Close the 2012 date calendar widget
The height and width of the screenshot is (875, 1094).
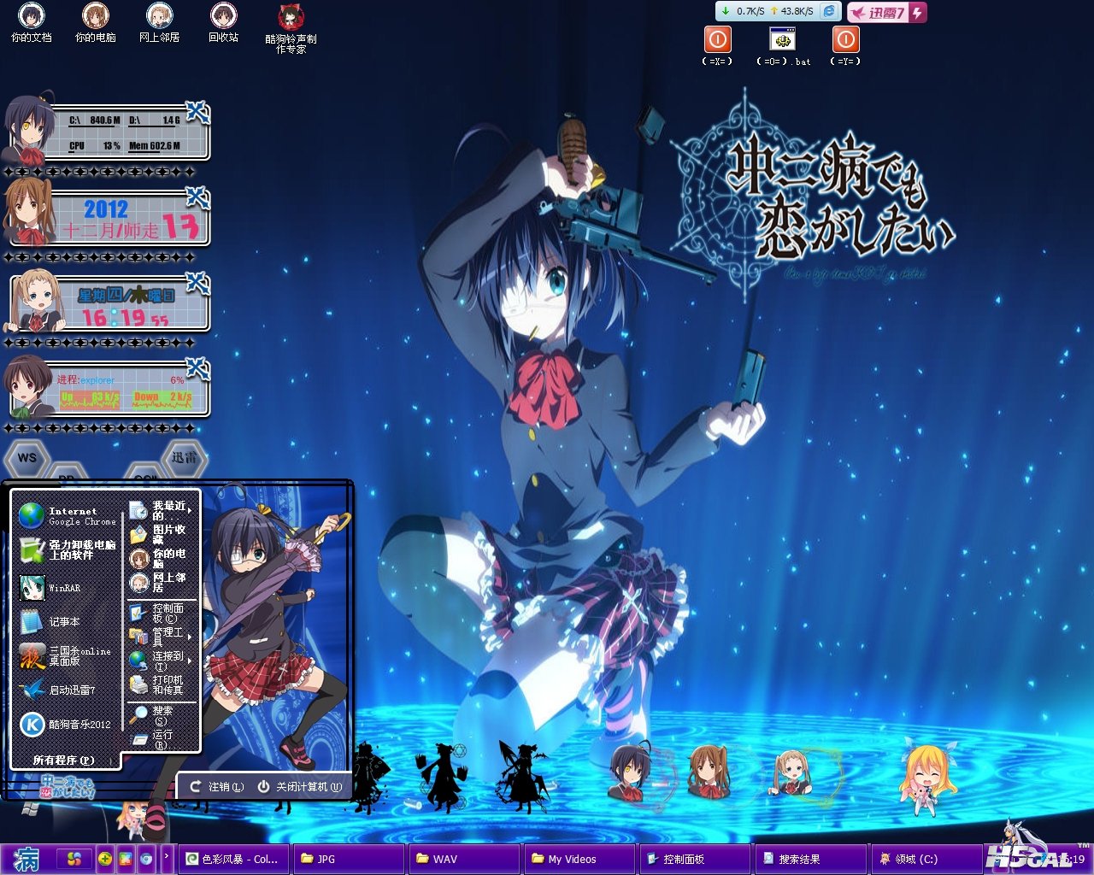pos(197,198)
